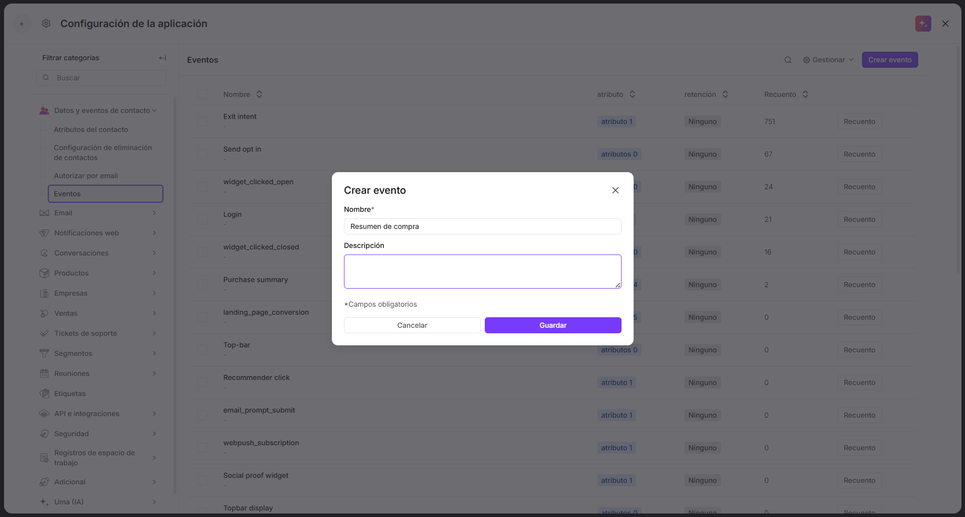
Task: Toggle the select-all checkbox in table header
Action: [x=202, y=94]
